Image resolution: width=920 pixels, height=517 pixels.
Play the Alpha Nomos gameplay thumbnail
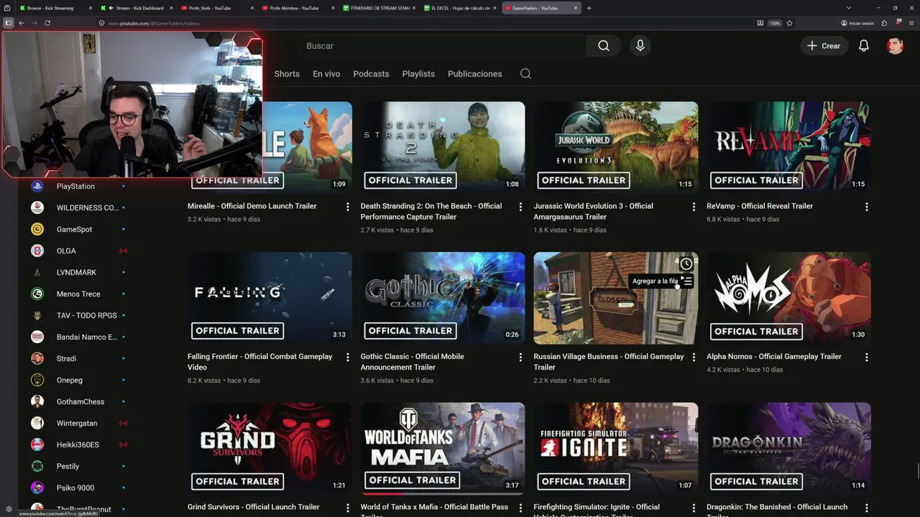click(788, 297)
